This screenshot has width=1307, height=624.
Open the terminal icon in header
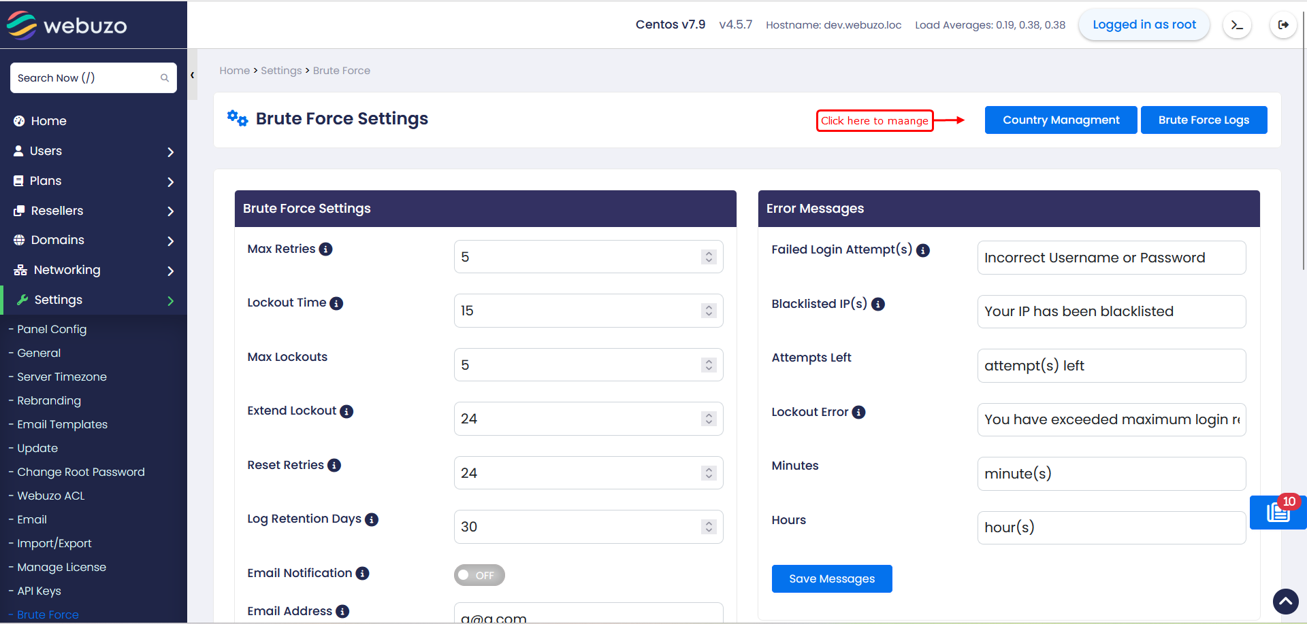click(1237, 25)
